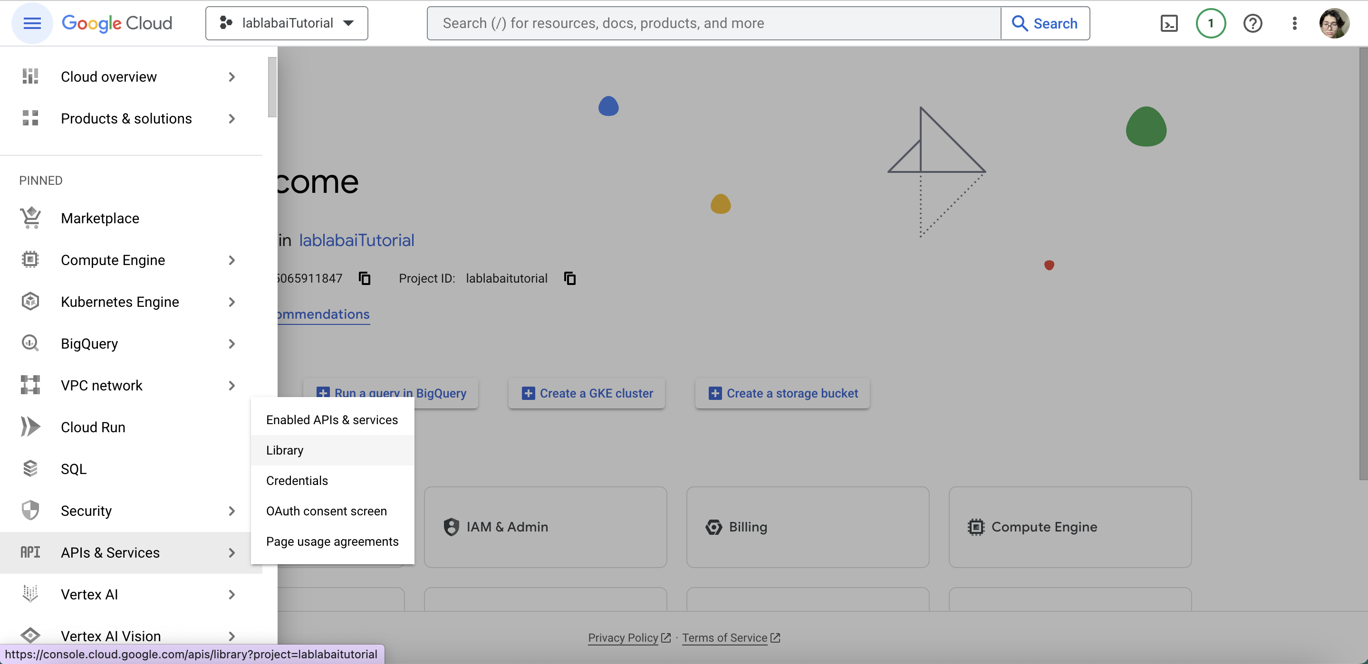The width and height of the screenshot is (1368, 664).
Task: Expand the Compute Engine submenu chevron
Action: (231, 260)
